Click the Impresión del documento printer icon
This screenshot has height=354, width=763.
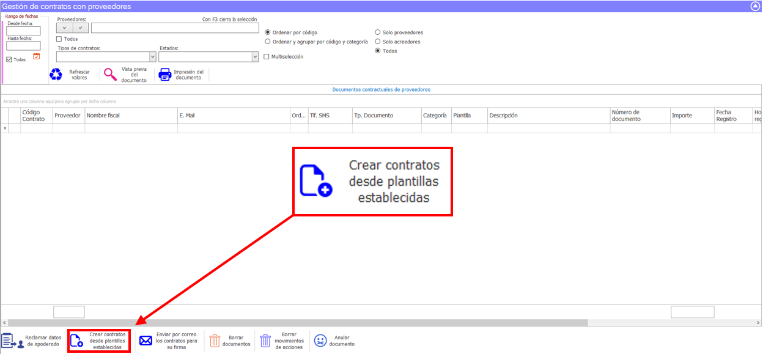point(164,74)
